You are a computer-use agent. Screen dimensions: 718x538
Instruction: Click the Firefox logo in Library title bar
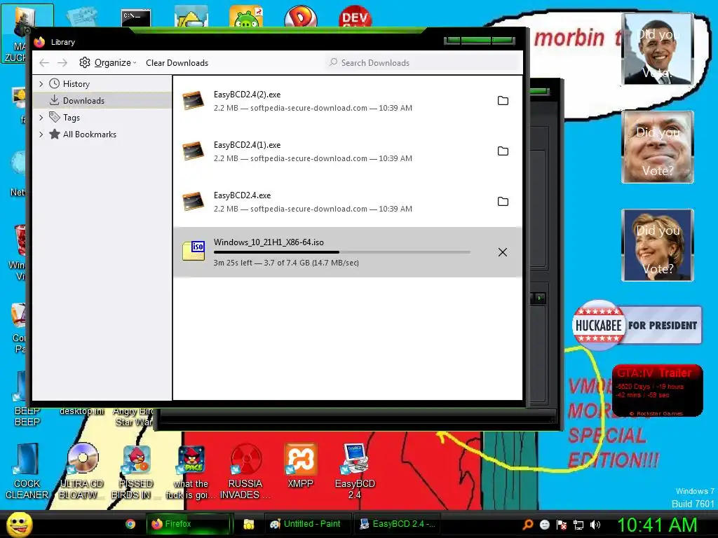39,41
